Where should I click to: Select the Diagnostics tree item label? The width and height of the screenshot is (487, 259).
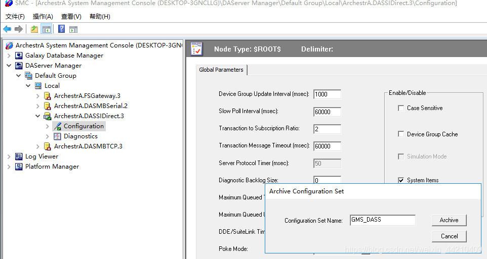(80, 136)
